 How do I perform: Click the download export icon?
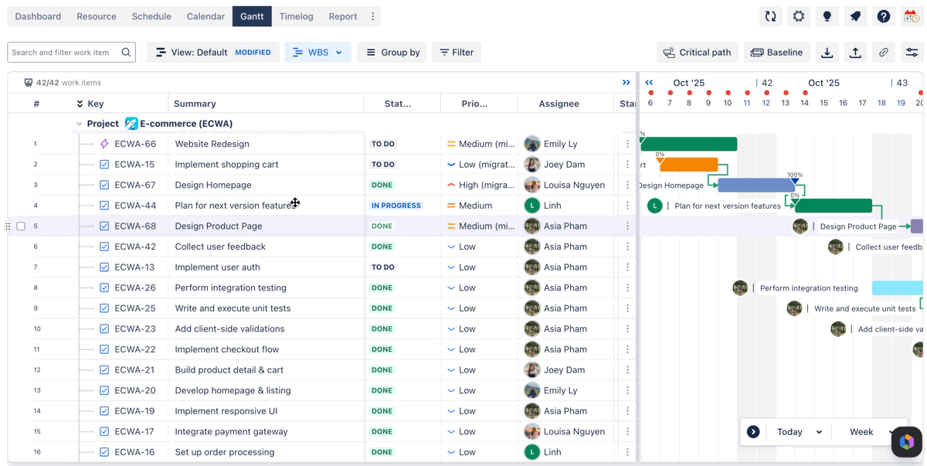coord(827,53)
